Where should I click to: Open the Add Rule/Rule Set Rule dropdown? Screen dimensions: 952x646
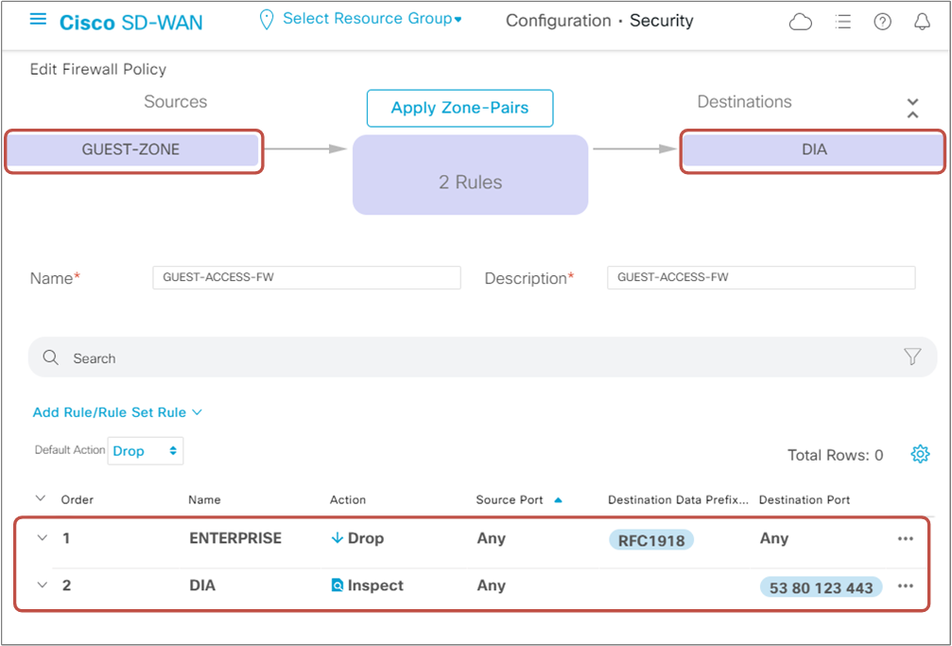[117, 412]
